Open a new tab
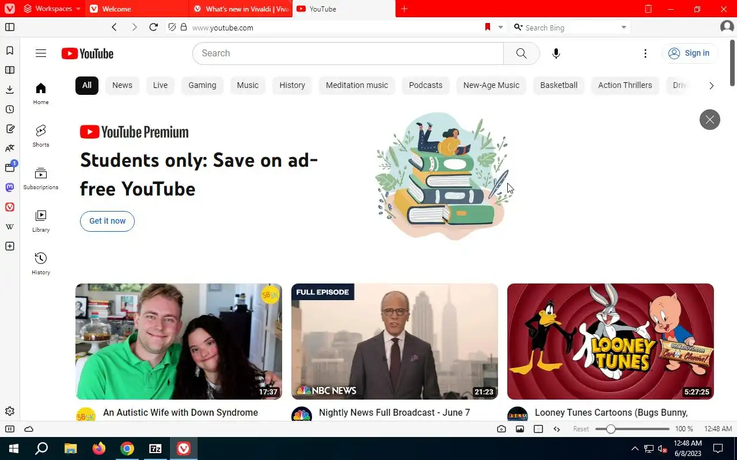Viewport: 737px width, 460px height. [404, 9]
